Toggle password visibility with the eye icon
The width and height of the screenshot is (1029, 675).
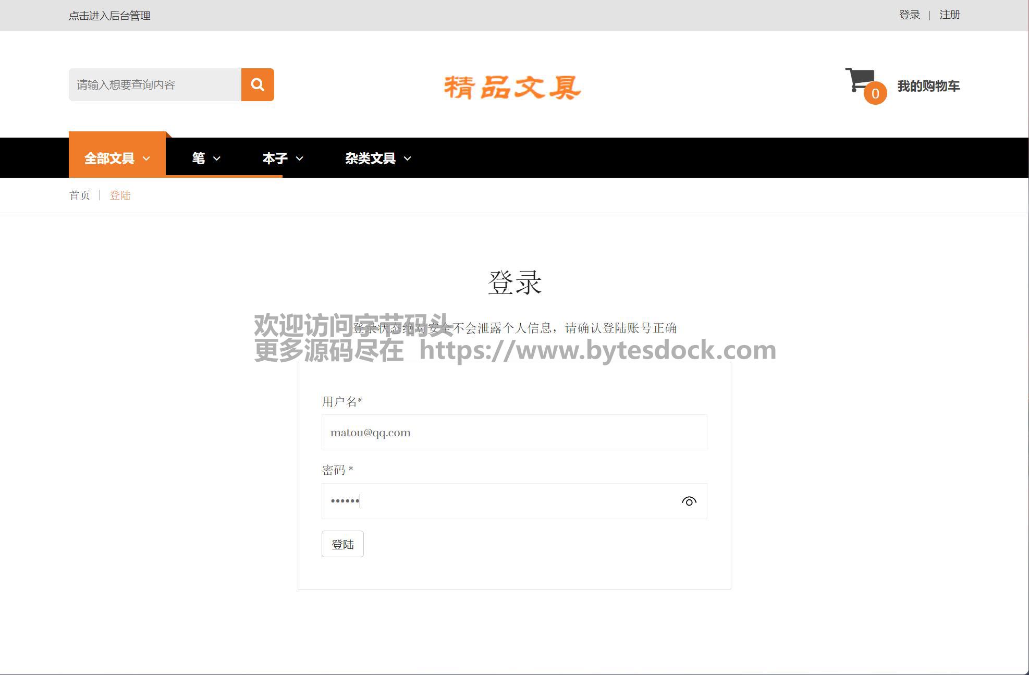[689, 501]
